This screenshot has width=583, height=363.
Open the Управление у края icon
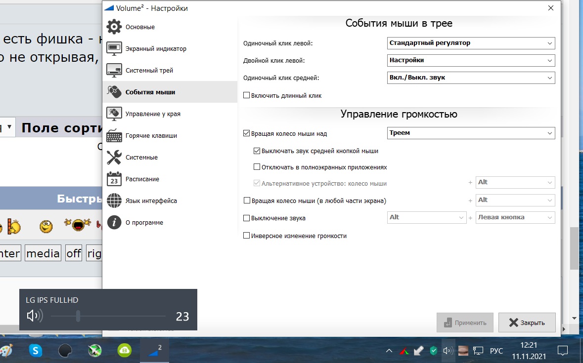[x=114, y=114]
